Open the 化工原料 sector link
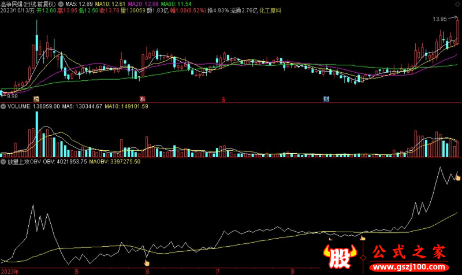The height and width of the screenshot is (275, 462). [270, 10]
